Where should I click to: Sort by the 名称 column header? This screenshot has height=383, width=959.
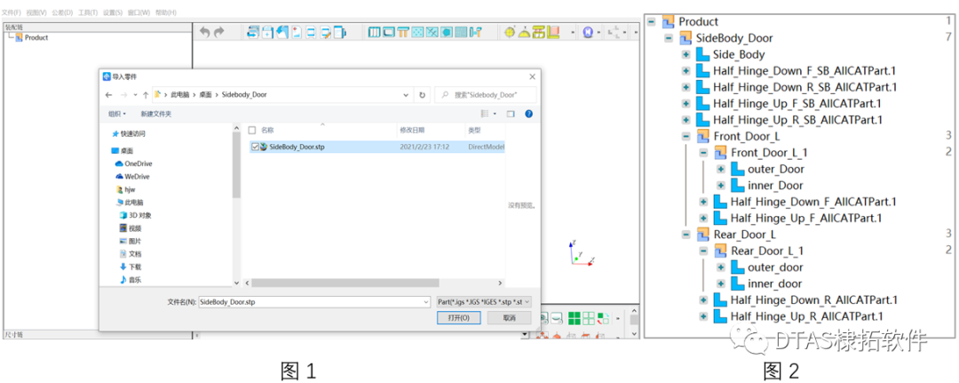[267, 131]
